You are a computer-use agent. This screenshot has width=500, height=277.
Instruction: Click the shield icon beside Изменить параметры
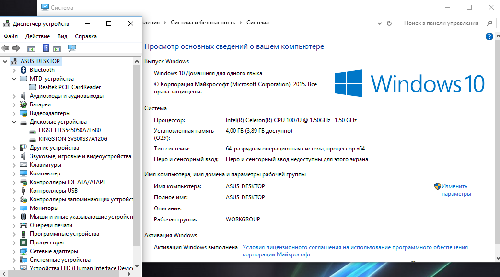(x=437, y=186)
